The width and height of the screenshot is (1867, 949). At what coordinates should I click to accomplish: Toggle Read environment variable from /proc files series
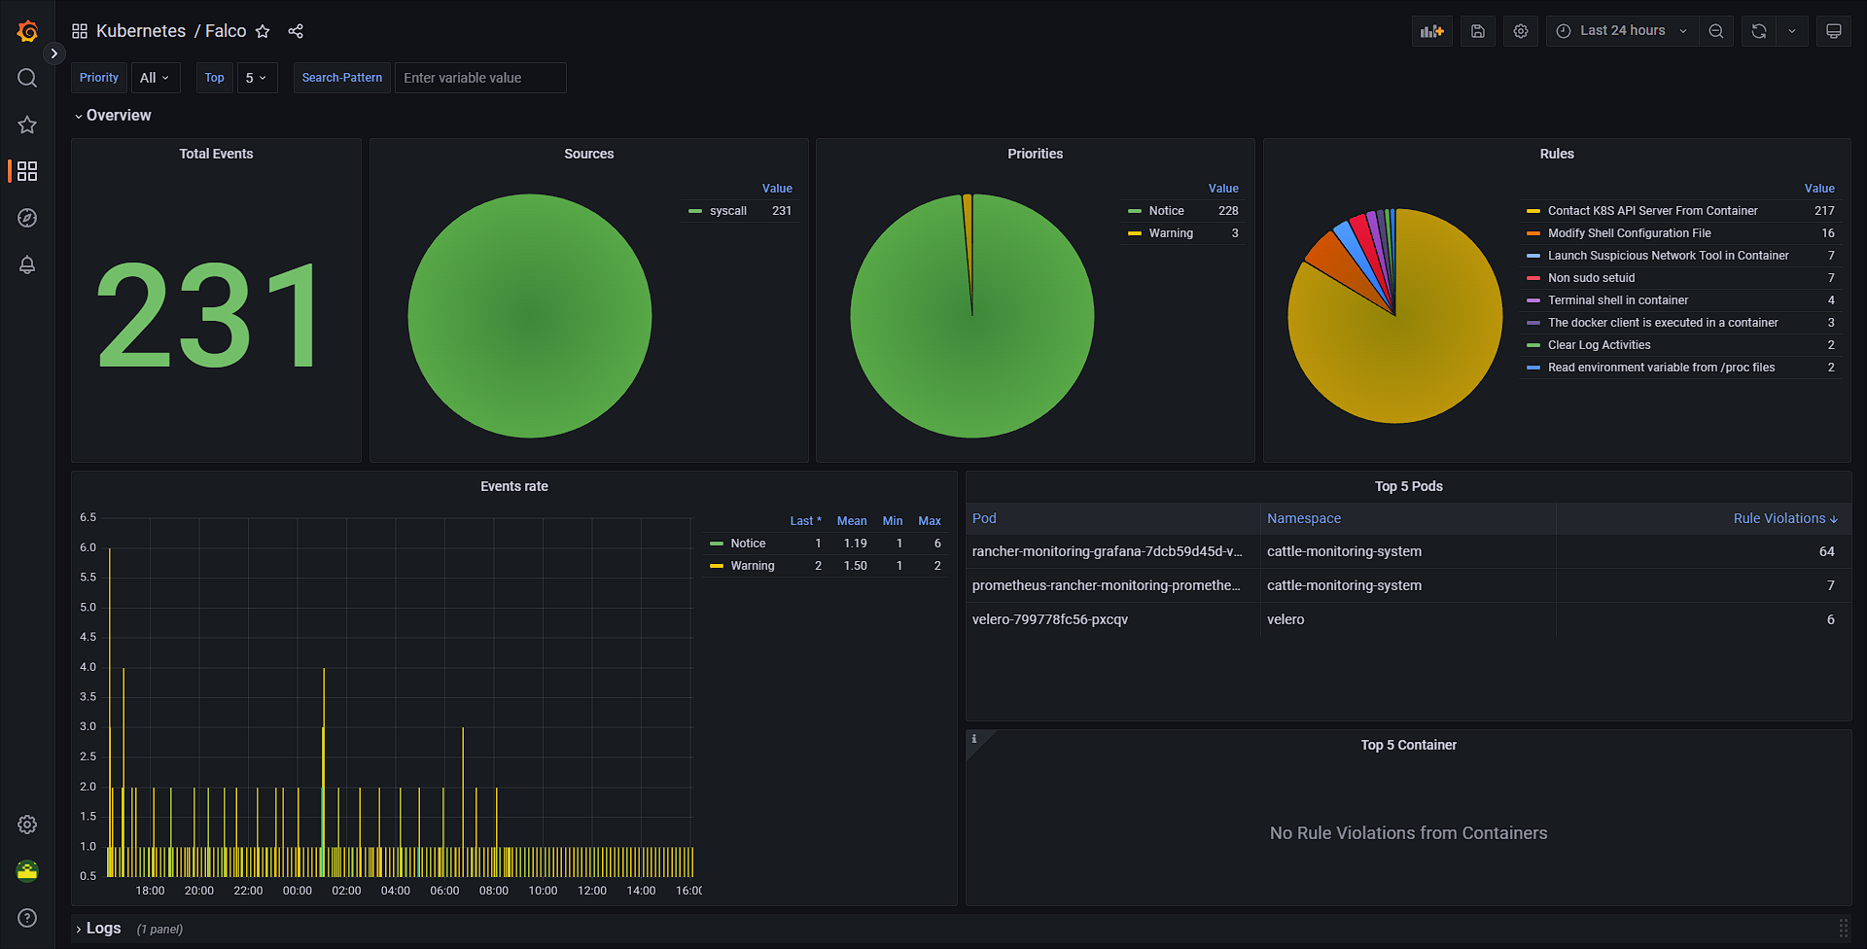click(x=1661, y=368)
